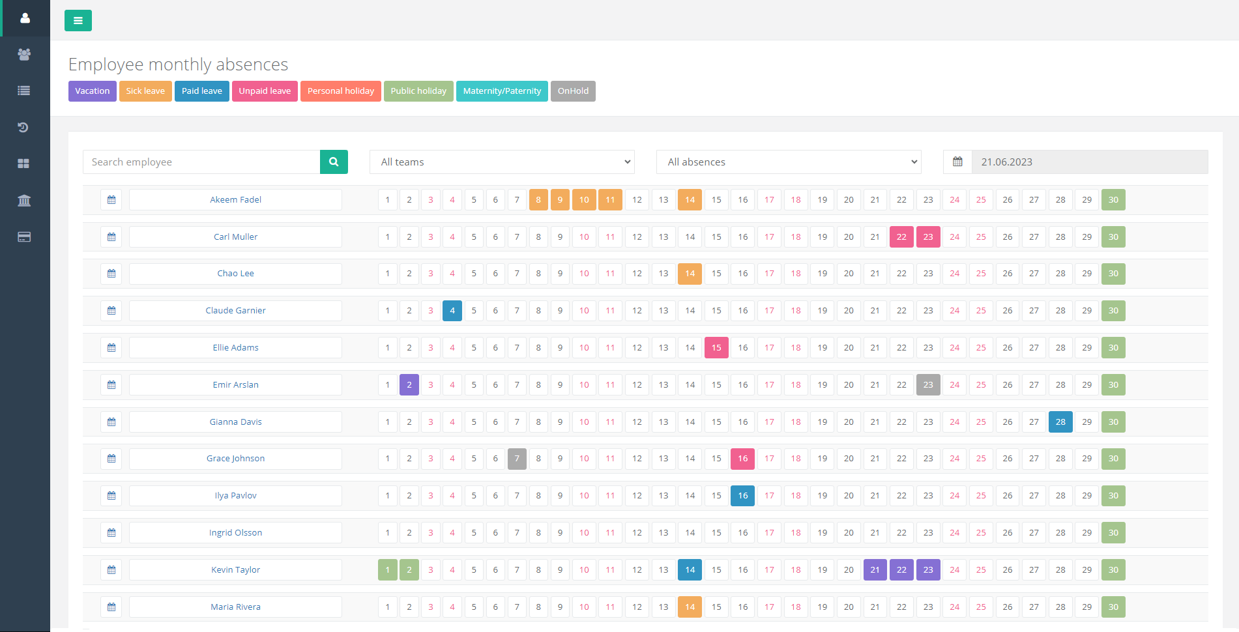Open Carl Muller's employee link
1239x632 pixels.
(235, 237)
